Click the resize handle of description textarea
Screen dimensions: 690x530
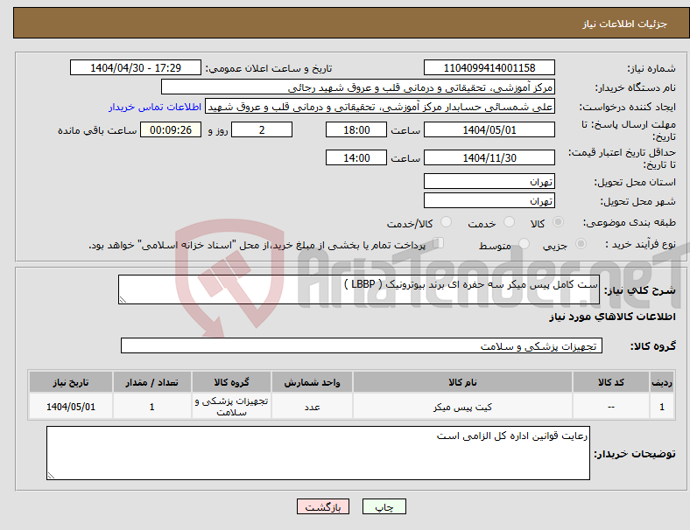(123, 300)
